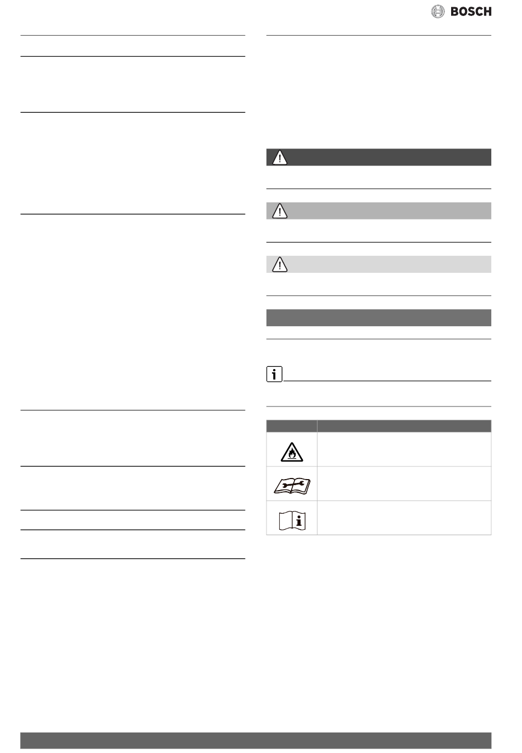Click the open booklet with i symbol
522x753 pixels.
pos(291,519)
